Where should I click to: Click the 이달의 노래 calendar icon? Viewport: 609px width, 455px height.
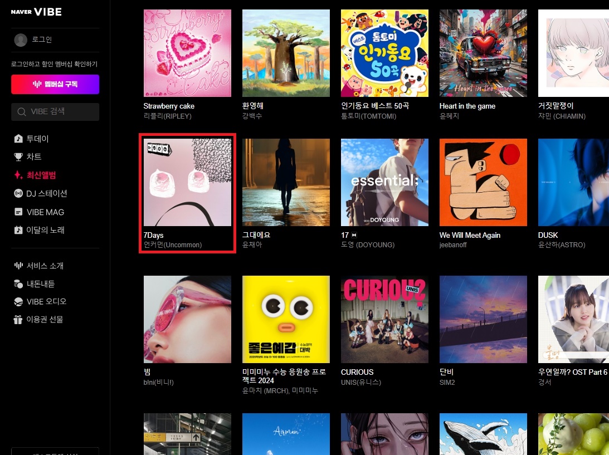coord(18,230)
